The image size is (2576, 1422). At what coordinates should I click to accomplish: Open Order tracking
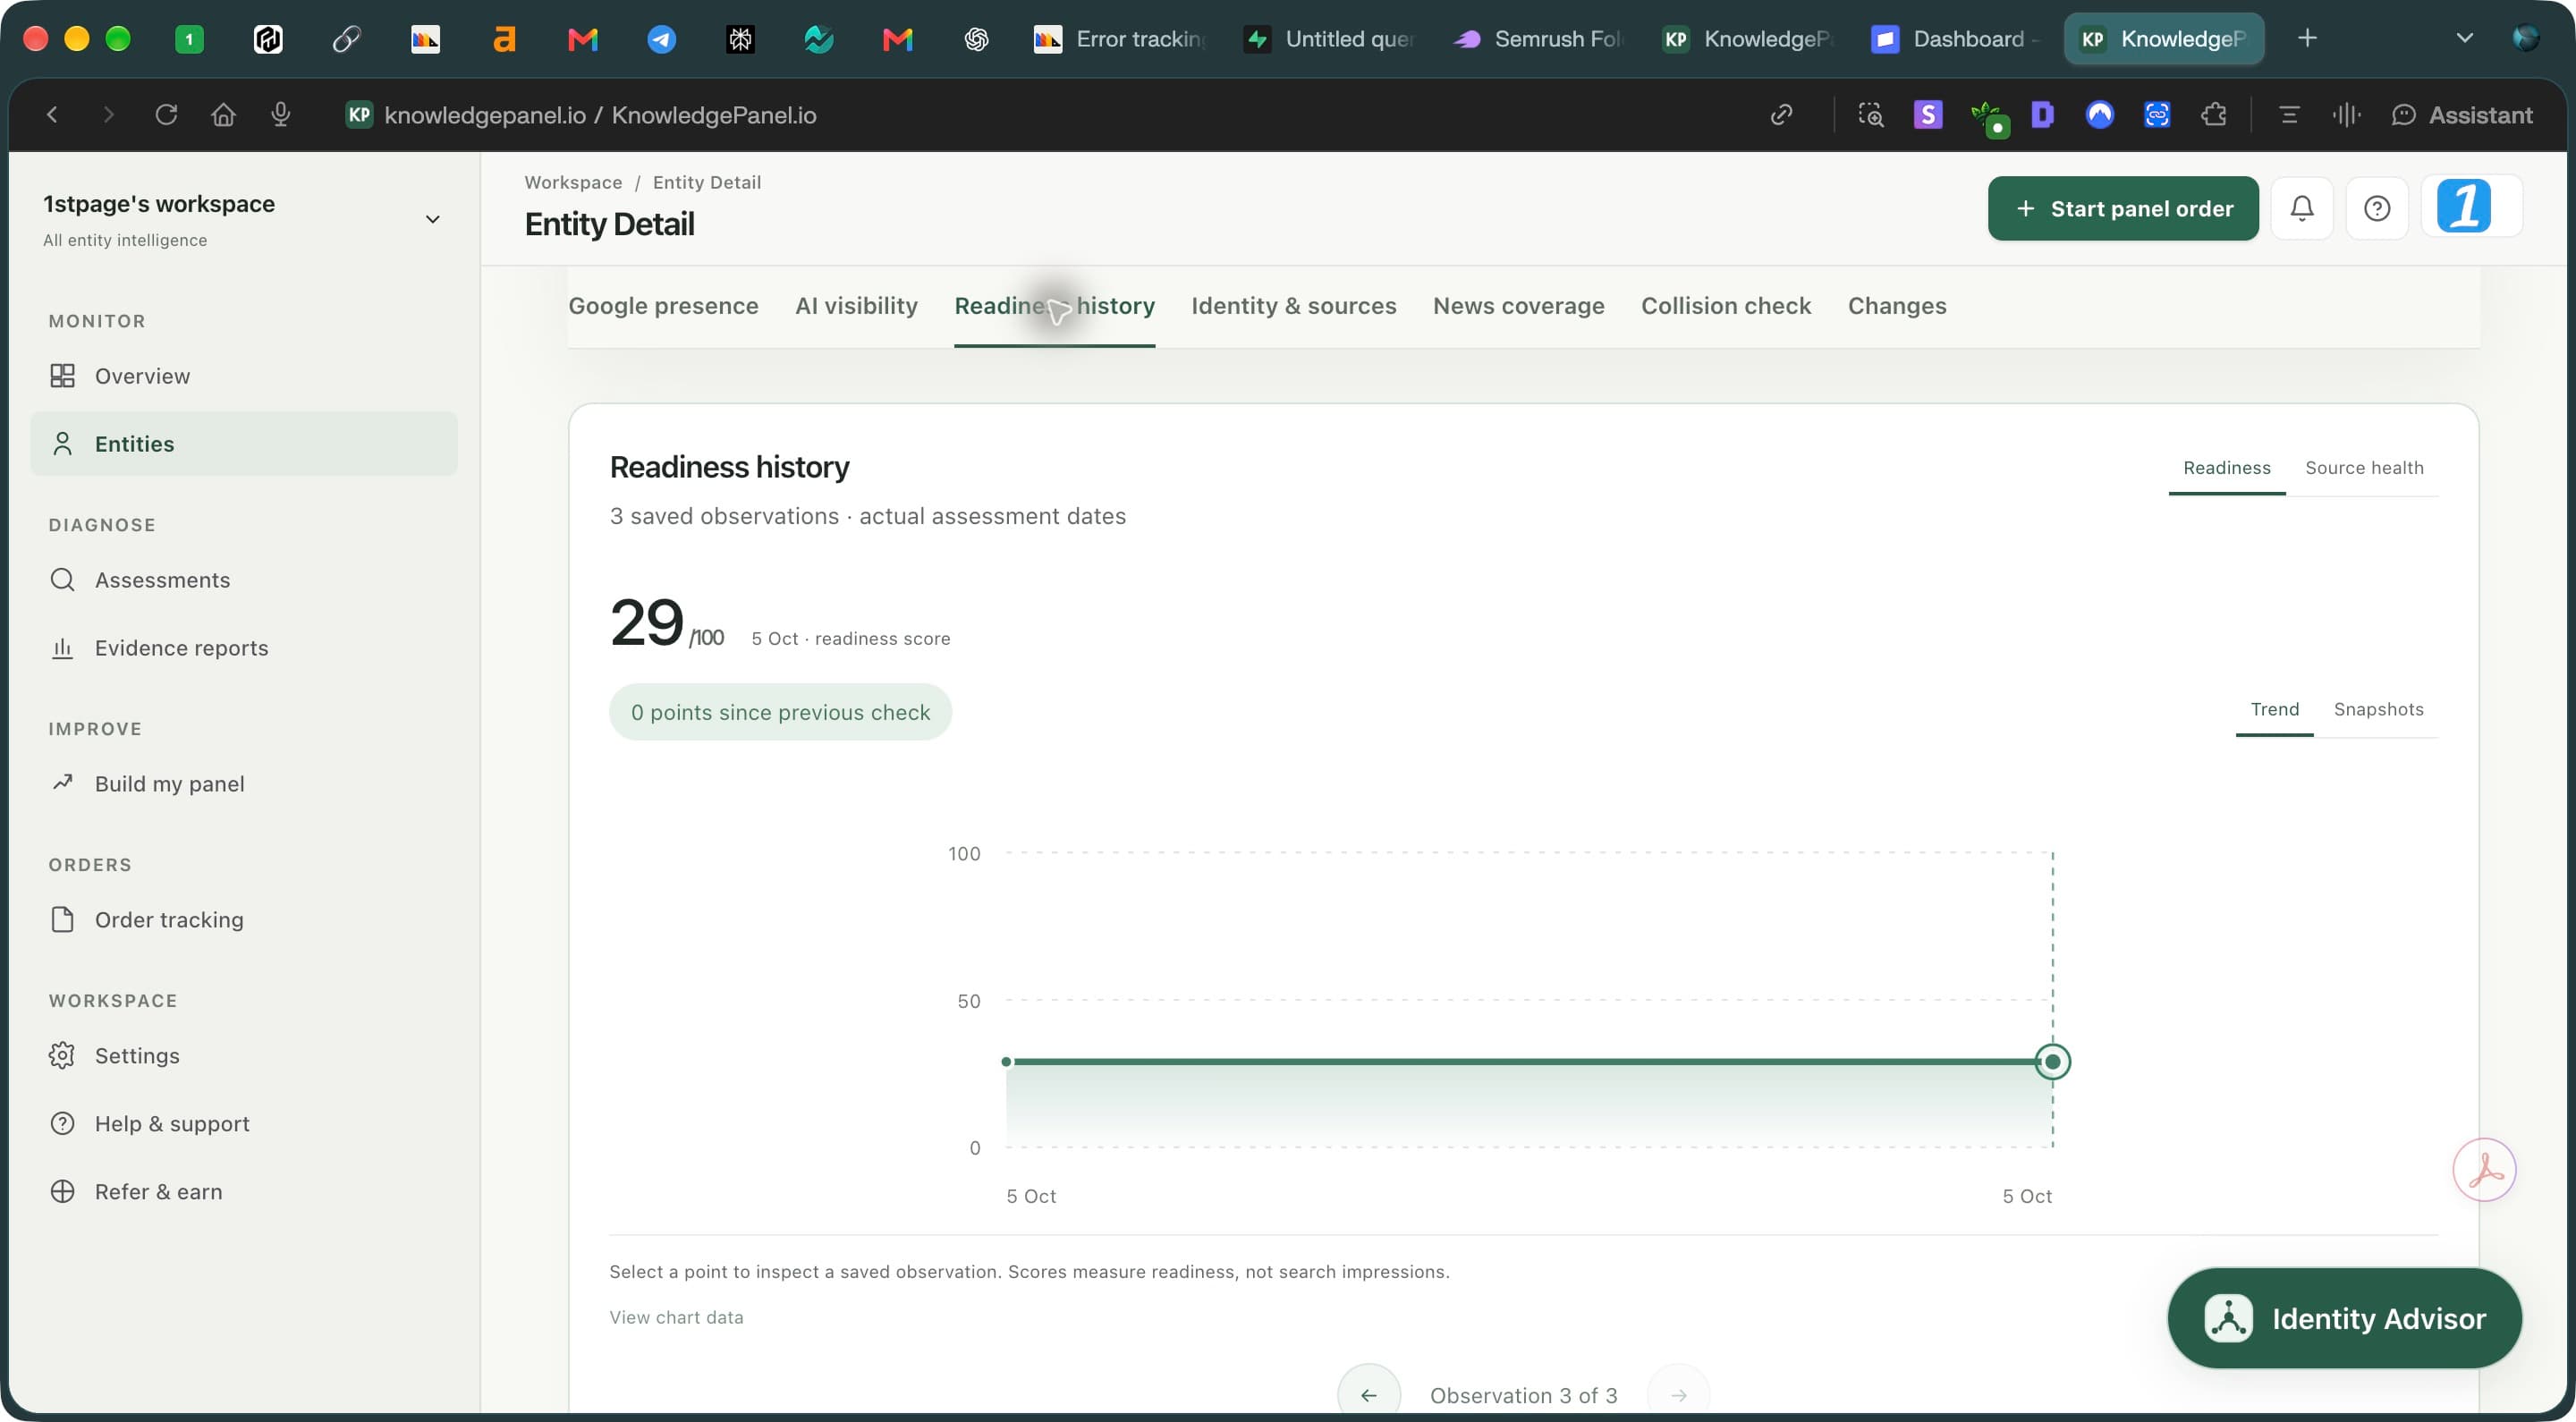click(244, 920)
